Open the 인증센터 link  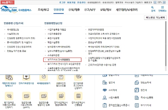(x=81, y=3)
